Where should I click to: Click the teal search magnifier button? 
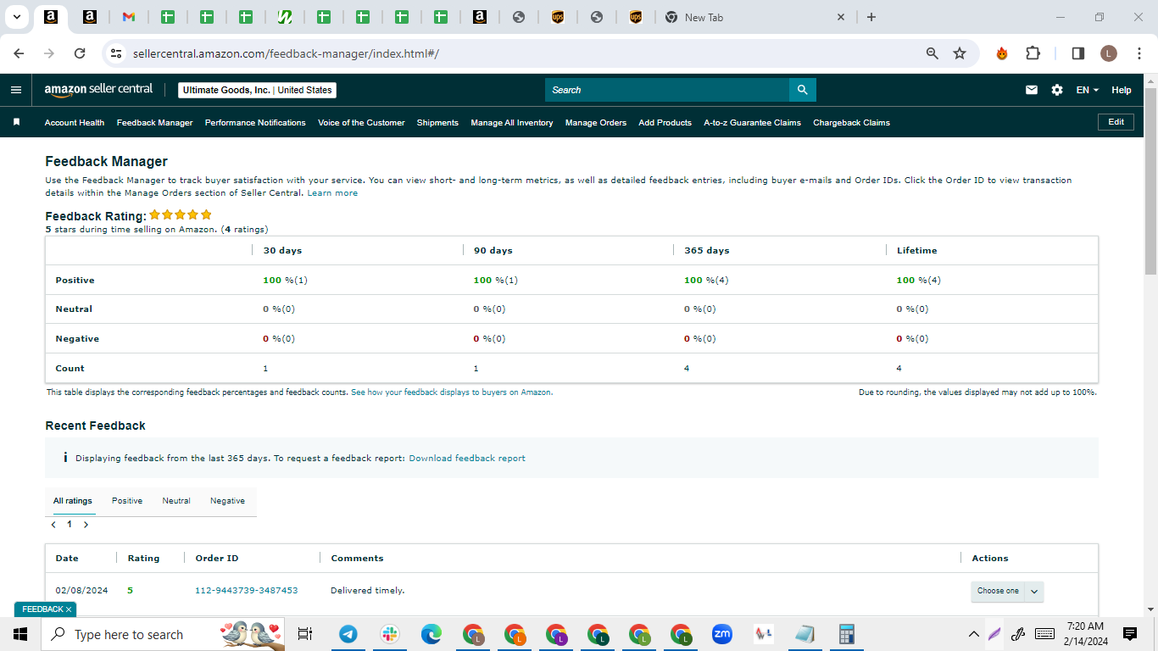tap(802, 90)
